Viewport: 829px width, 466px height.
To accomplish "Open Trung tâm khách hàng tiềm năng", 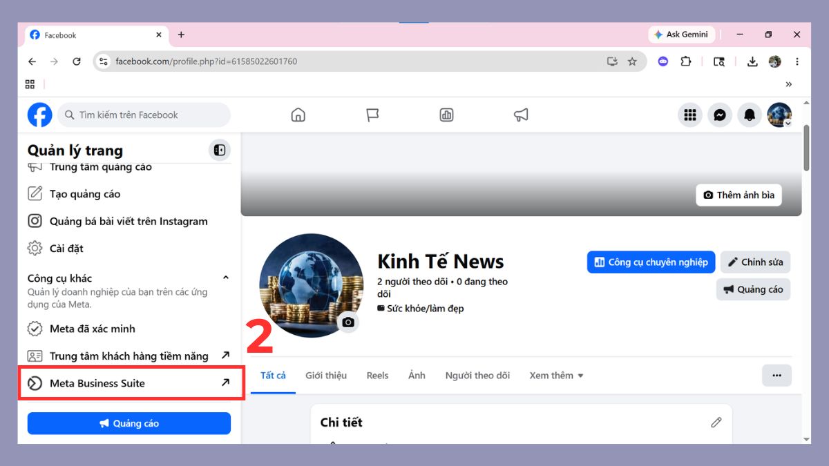I will (x=129, y=356).
